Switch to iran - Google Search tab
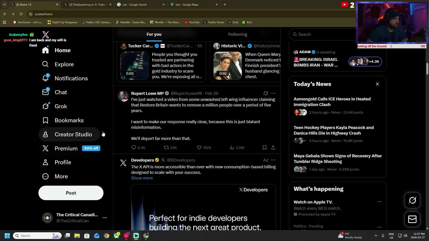 140,5
